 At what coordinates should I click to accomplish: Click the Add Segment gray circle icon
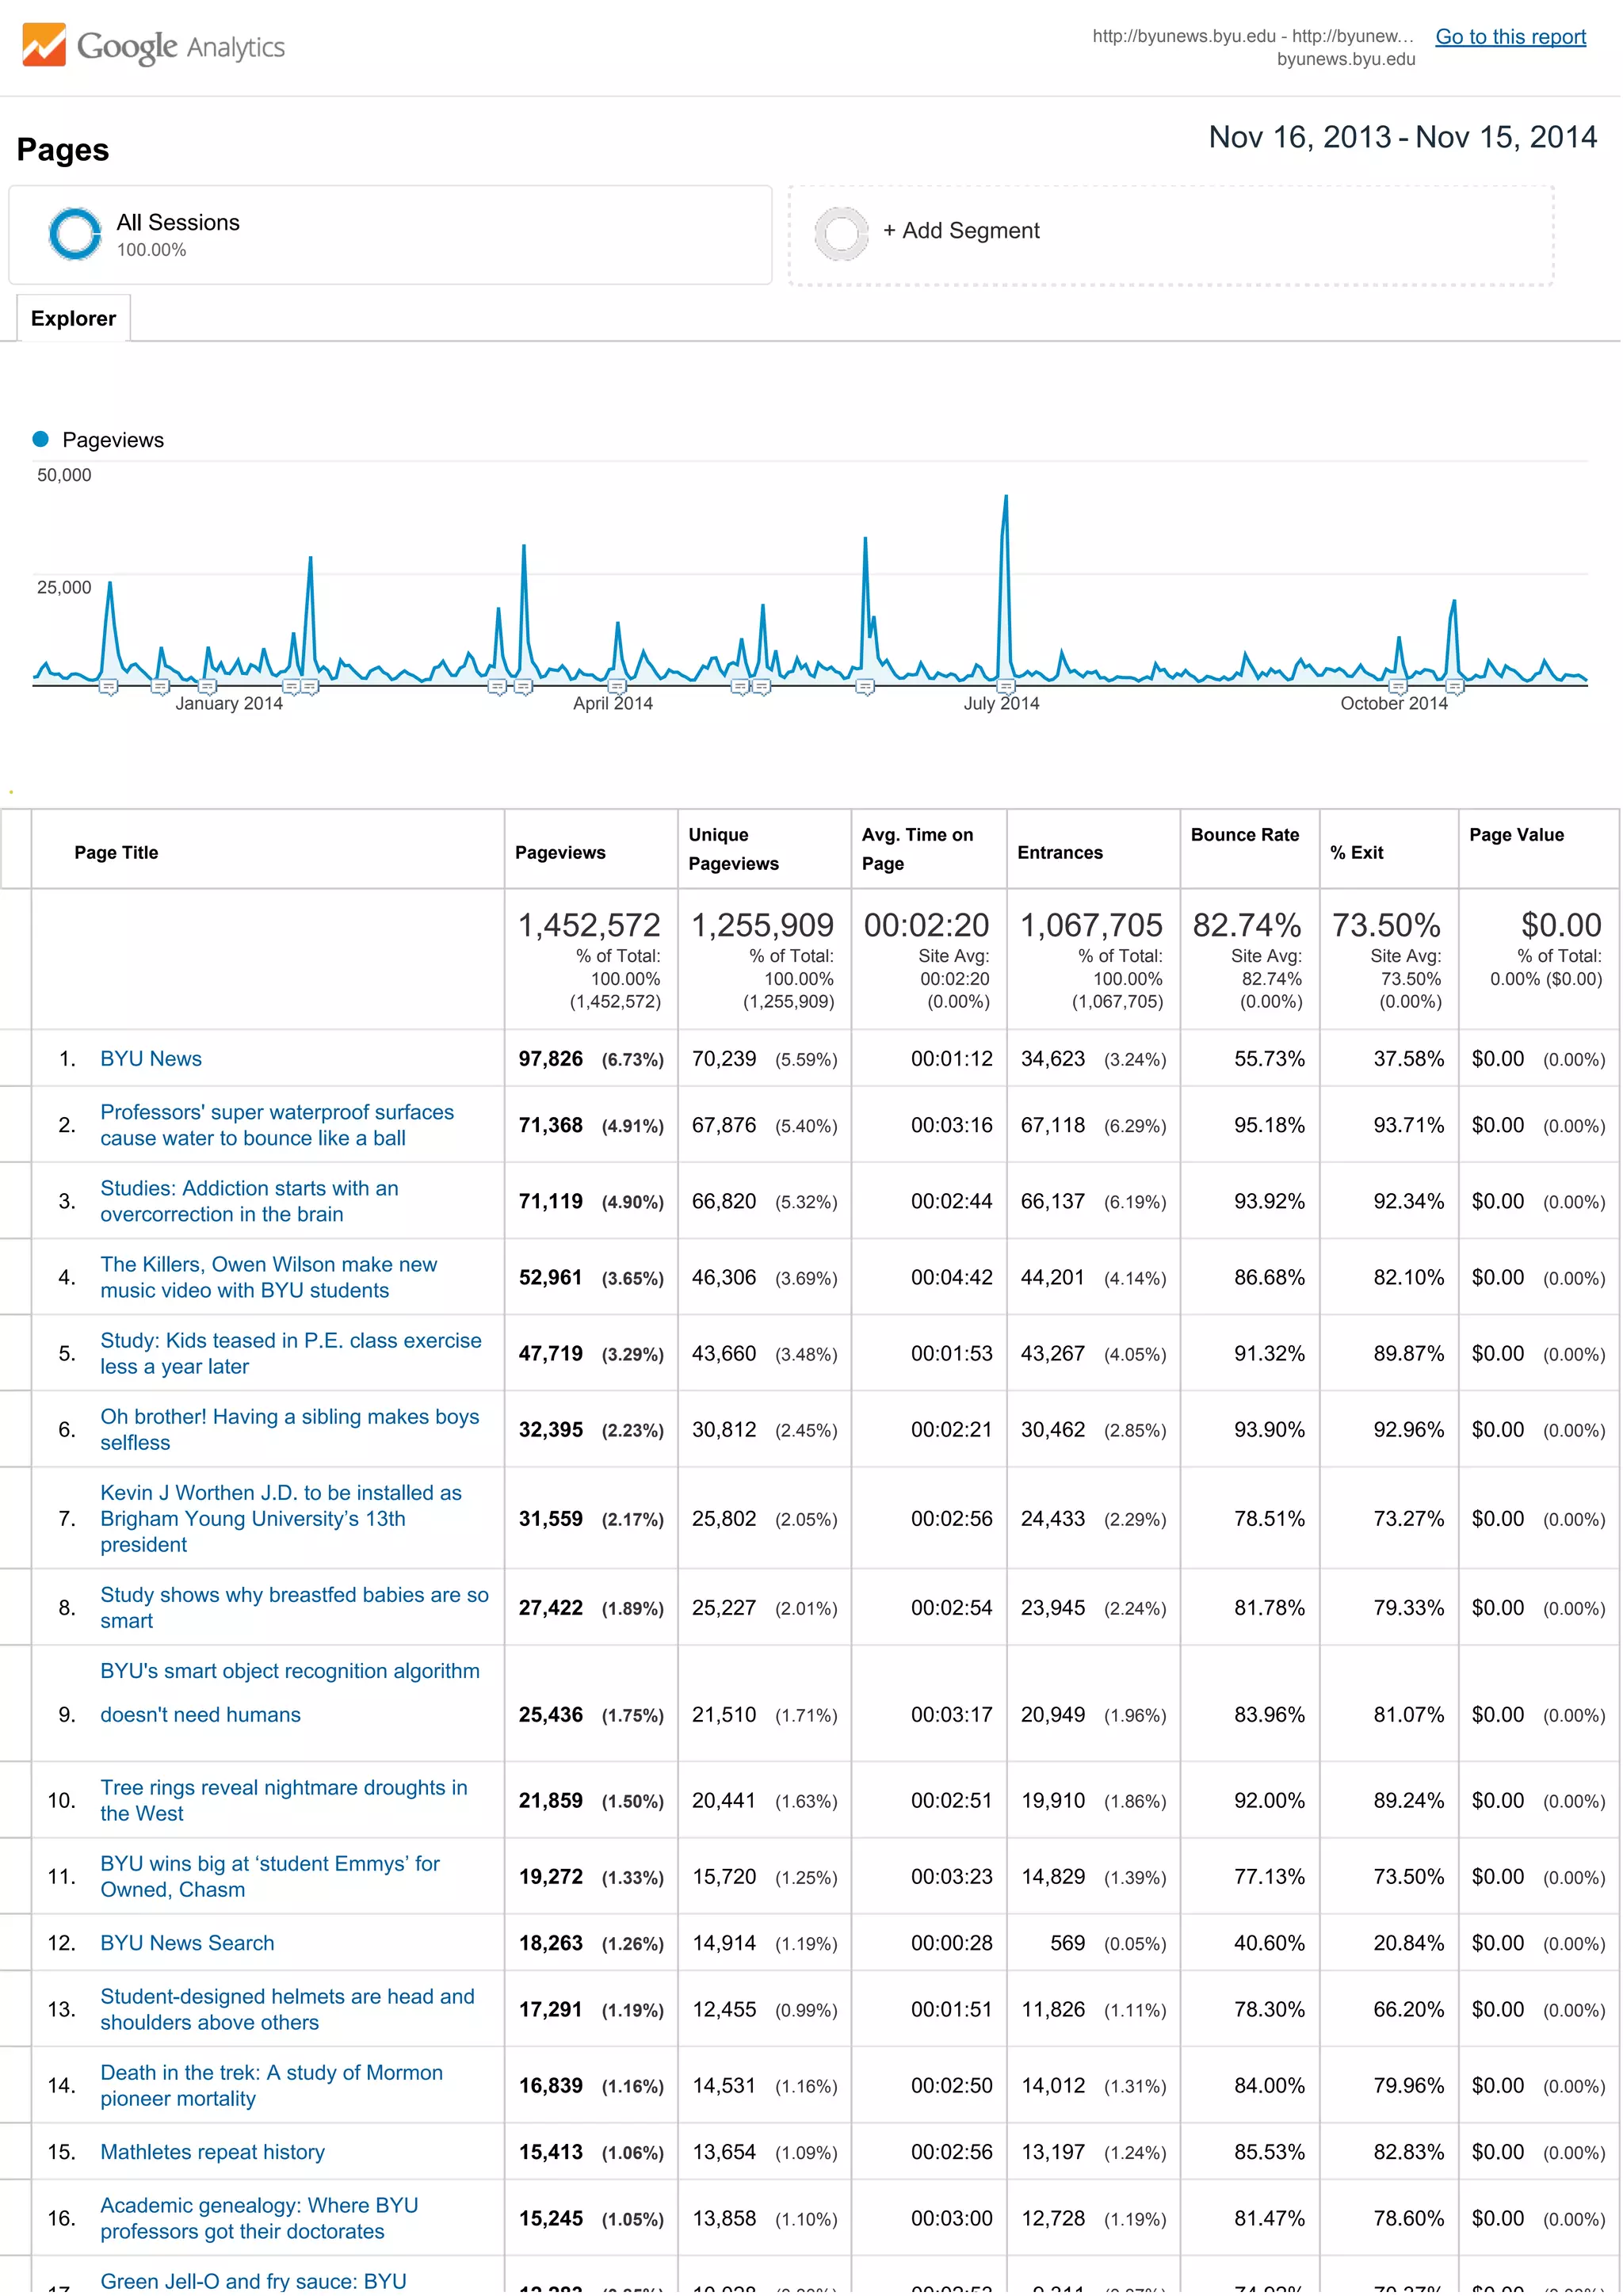[x=841, y=233]
